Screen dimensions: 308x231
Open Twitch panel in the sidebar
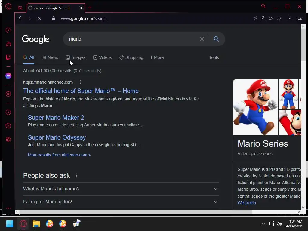point(8,57)
